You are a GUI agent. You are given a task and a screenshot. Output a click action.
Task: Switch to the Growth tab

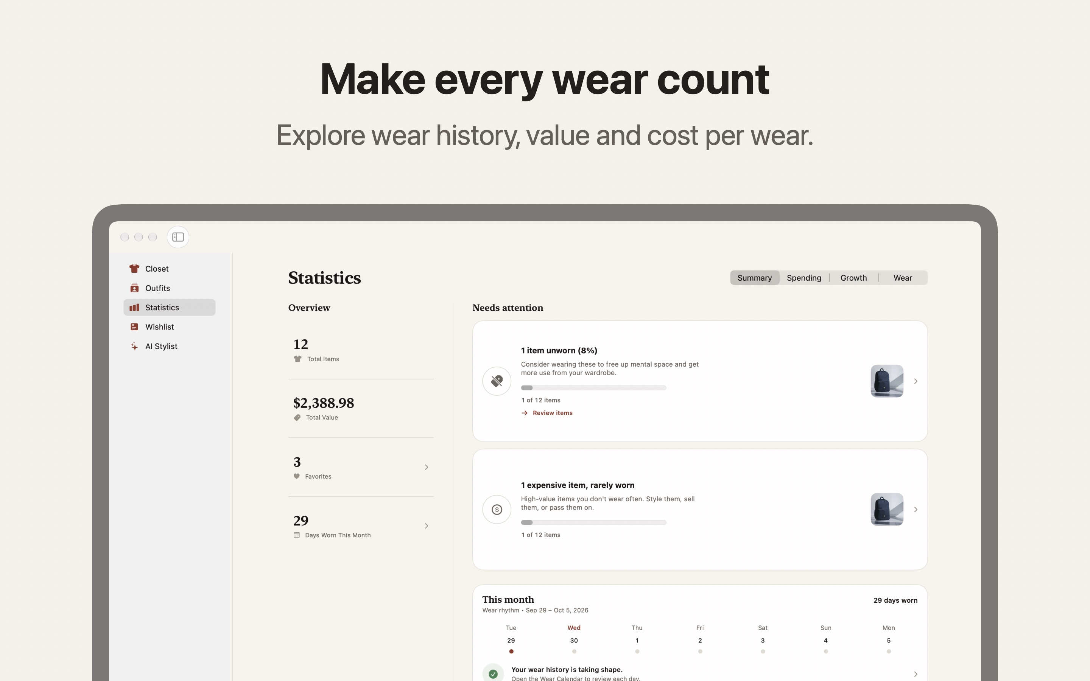(x=853, y=278)
